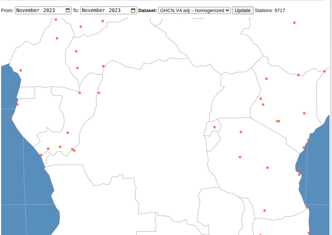The width and height of the screenshot is (332, 235).
Task: Click the blue ocean area on the right
Action: [x=319, y=164]
